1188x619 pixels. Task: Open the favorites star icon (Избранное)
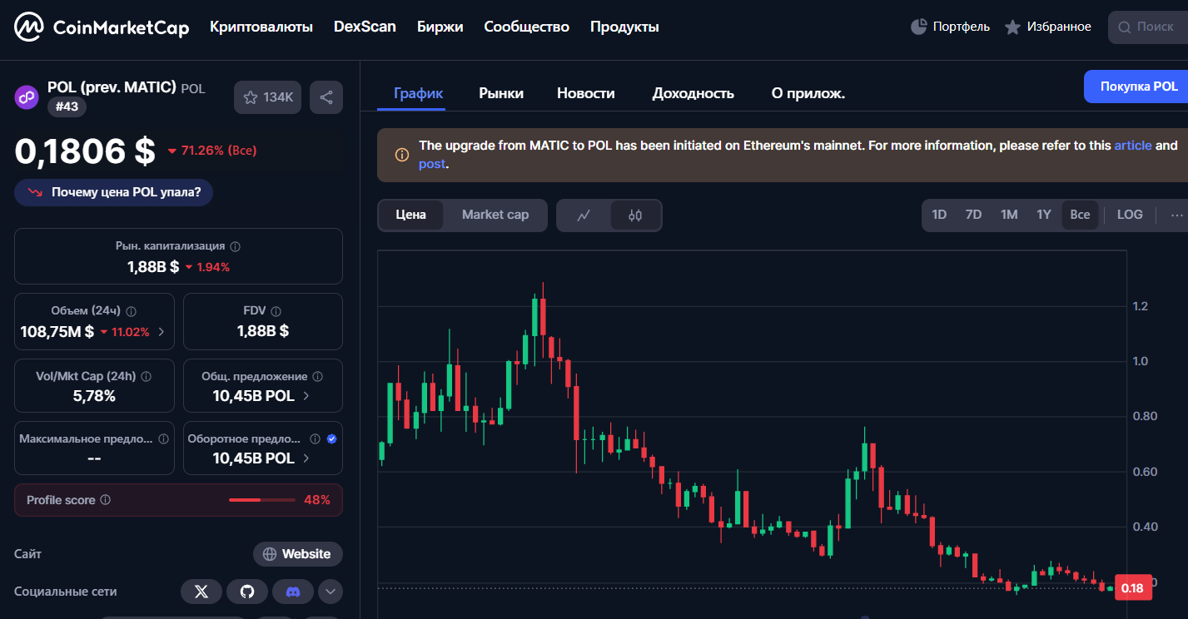[x=1012, y=27]
